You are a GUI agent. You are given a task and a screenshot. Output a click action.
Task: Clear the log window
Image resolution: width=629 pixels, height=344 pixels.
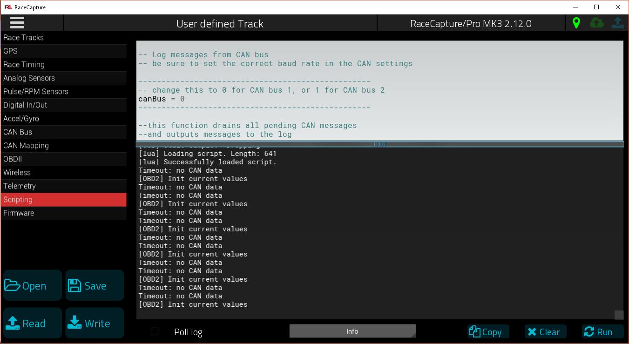(x=545, y=331)
